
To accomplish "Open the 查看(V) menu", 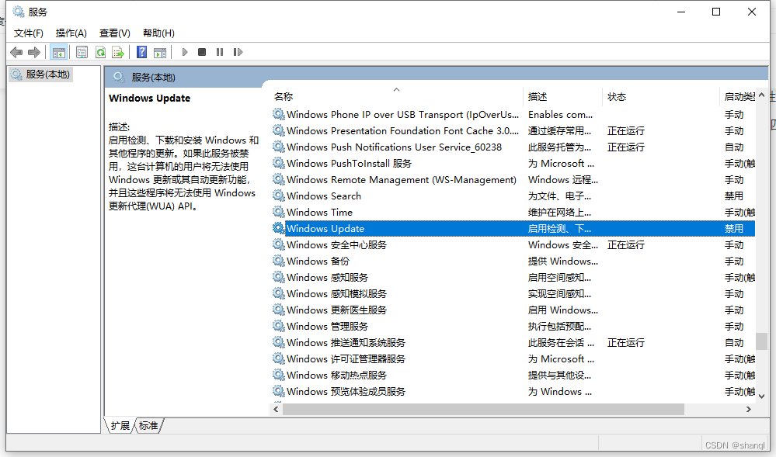I will [x=115, y=33].
